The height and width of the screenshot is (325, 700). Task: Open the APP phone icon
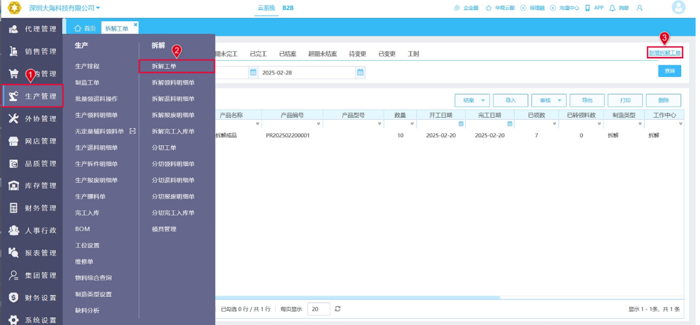tap(587, 8)
